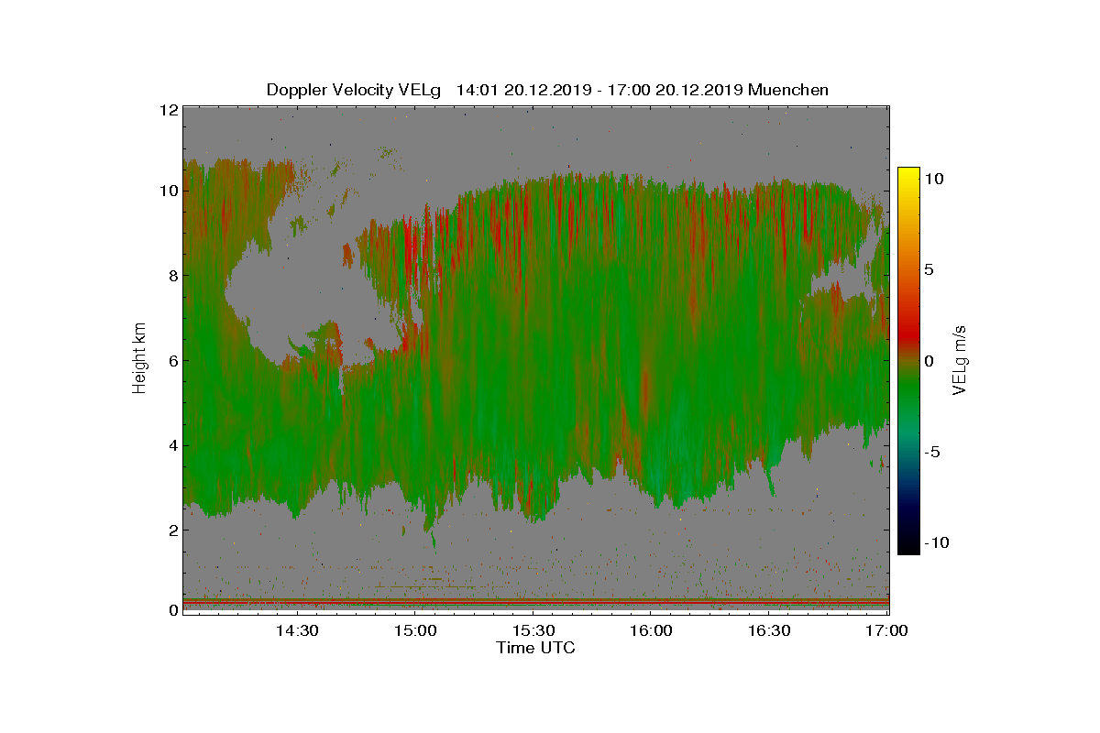Screen dimensions: 1100x733
Task: Click the colorbar value -5
Action: (932, 452)
